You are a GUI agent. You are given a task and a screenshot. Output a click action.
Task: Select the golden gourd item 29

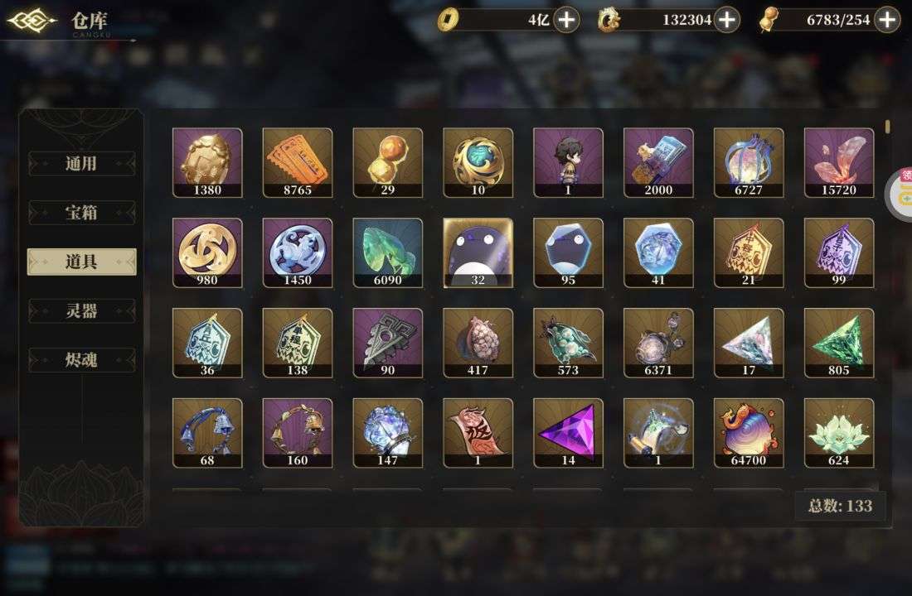(x=387, y=162)
